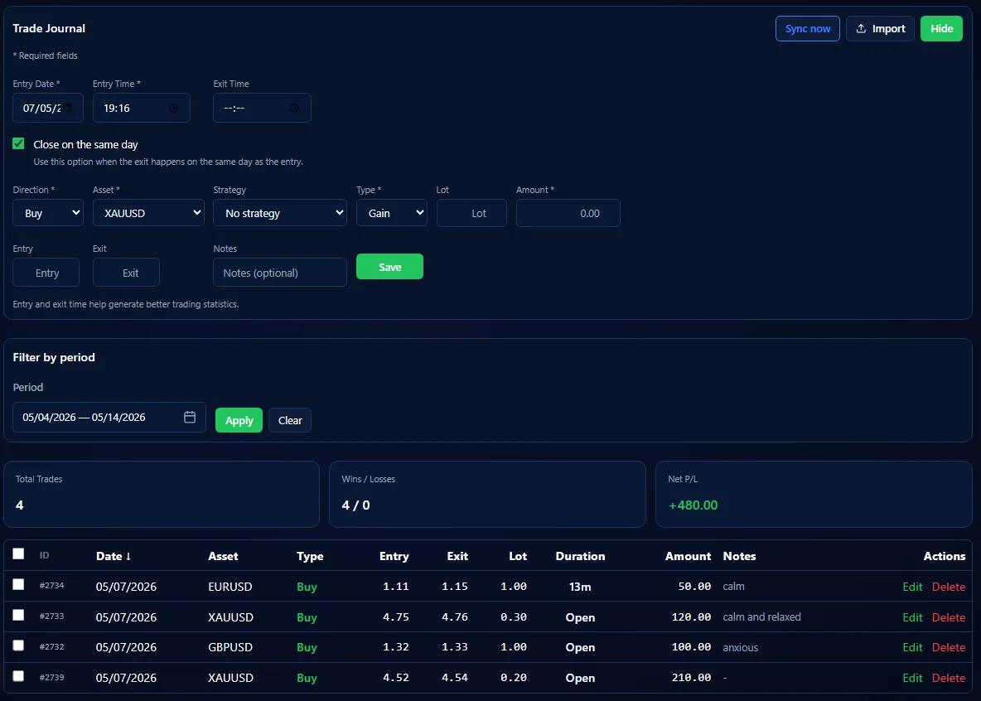Click the Import button

tap(880, 29)
